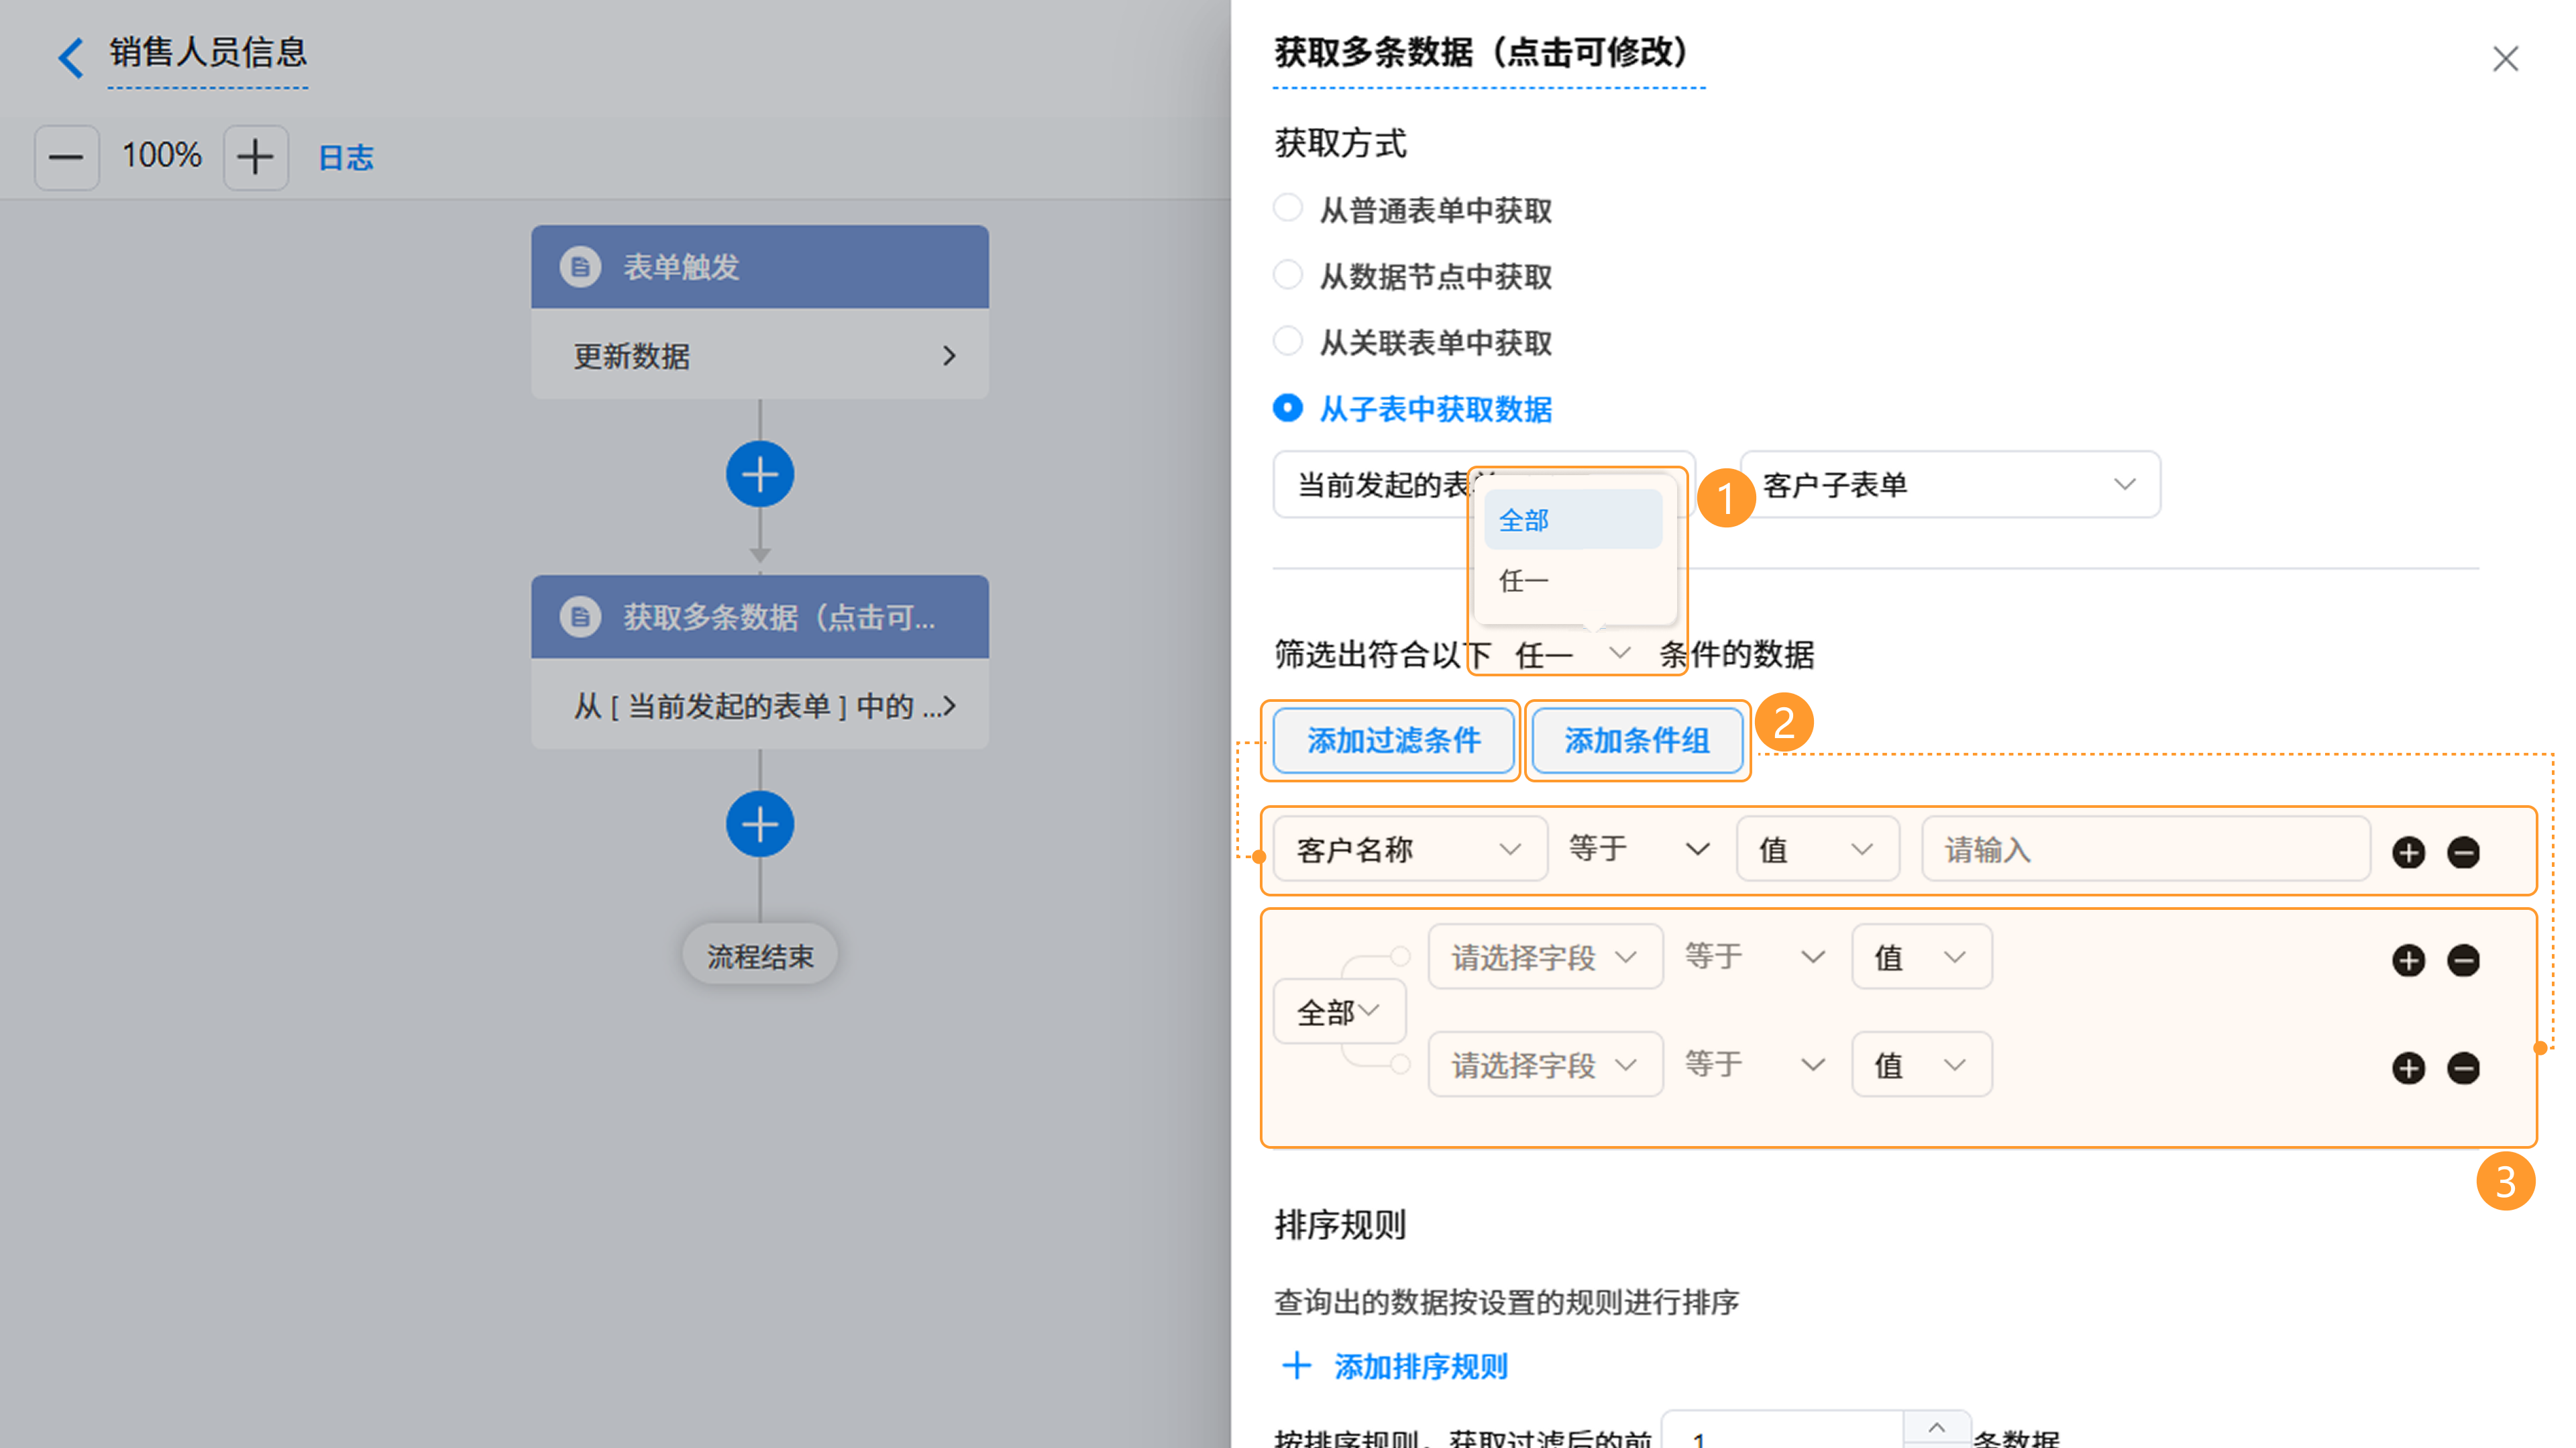Viewport: 2576px width, 1448px height.
Task: Add node before 流程结束 with blue plus
Action: (760, 824)
